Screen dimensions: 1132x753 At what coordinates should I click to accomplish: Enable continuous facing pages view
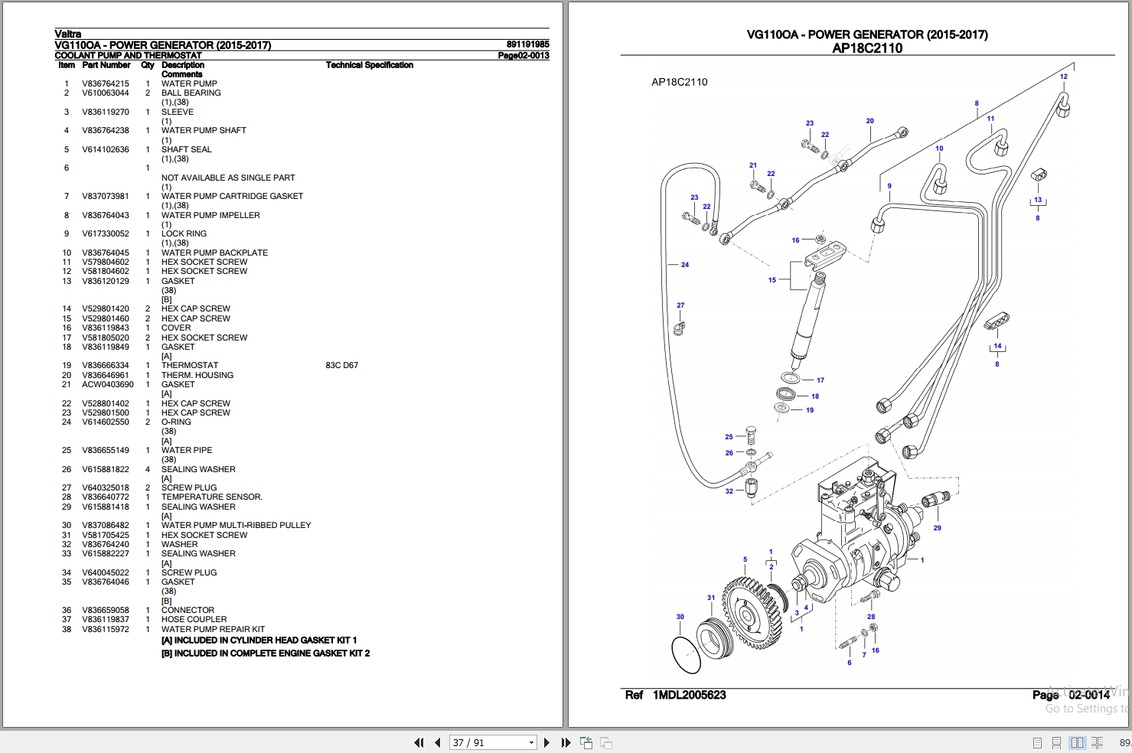tap(1097, 742)
